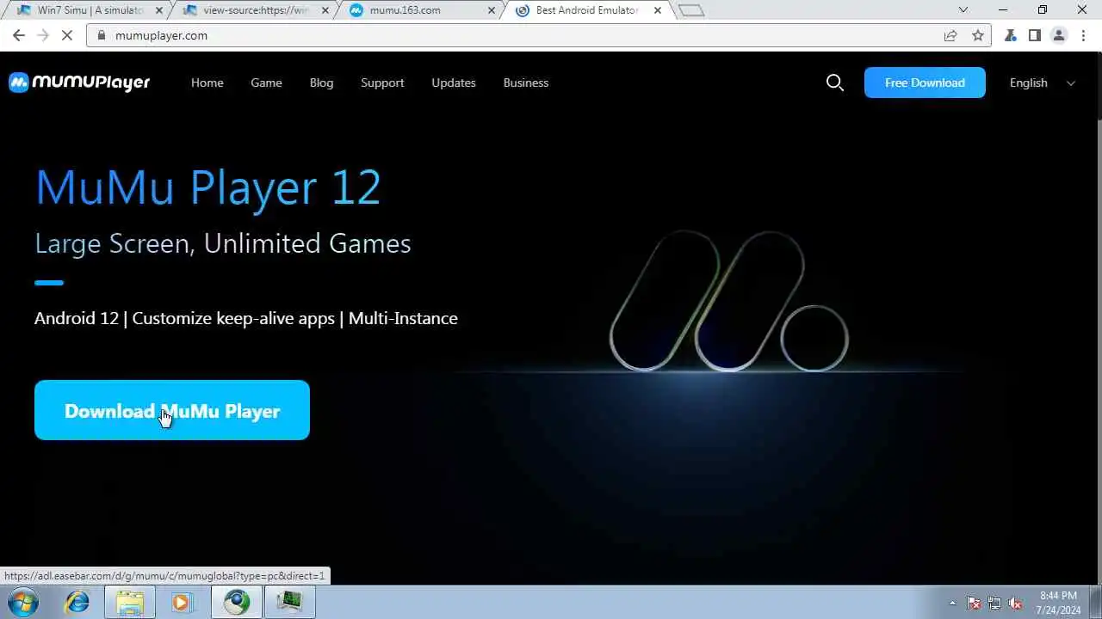The height and width of the screenshot is (619, 1102).
Task: Click the MuMu Player 12 heading
Action: (207, 187)
